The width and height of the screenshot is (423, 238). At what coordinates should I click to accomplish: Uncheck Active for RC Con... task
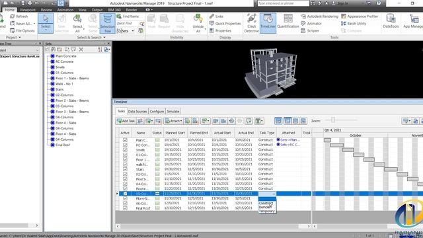[125, 145]
